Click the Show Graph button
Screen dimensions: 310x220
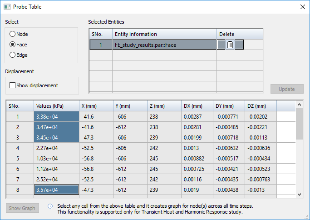point(22,208)
